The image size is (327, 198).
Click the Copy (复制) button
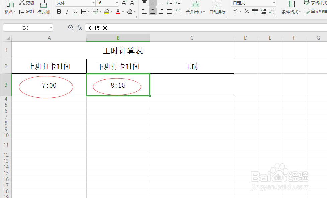[x=26, y=11]
